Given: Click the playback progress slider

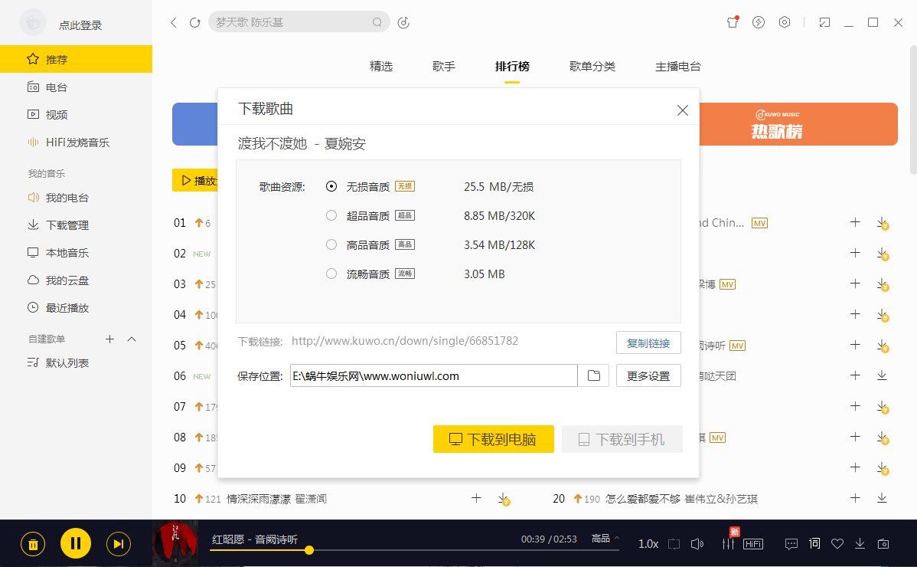Looking at the screenshot, I should click(x=413, y=549).
